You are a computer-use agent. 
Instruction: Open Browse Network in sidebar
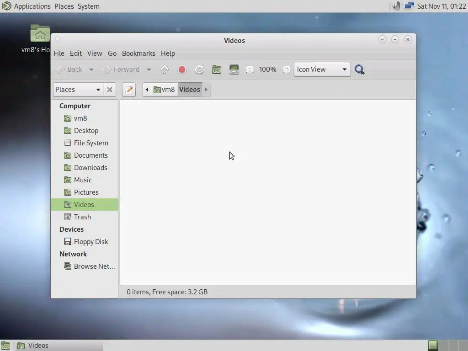coord(85,266)
